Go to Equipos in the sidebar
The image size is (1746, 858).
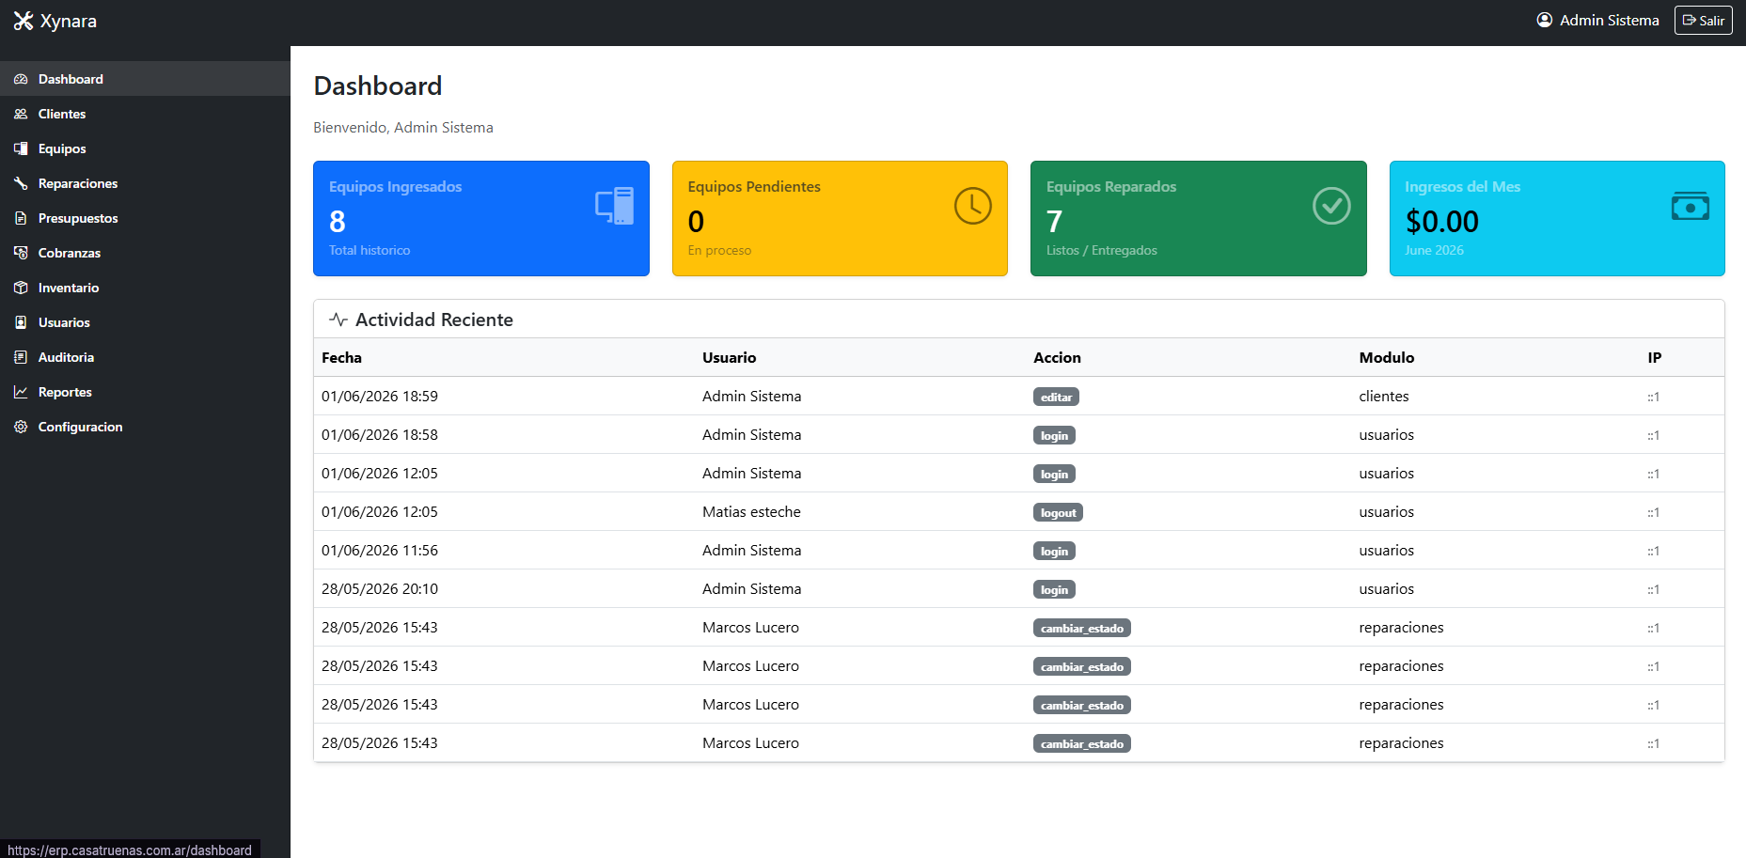[x=145, y=148]
